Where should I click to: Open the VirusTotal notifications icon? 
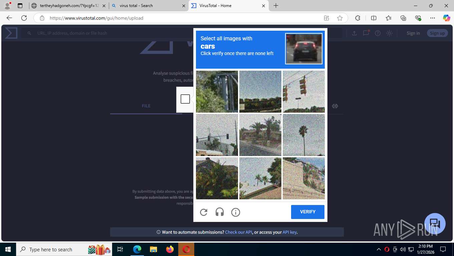(x=366, y=33)
